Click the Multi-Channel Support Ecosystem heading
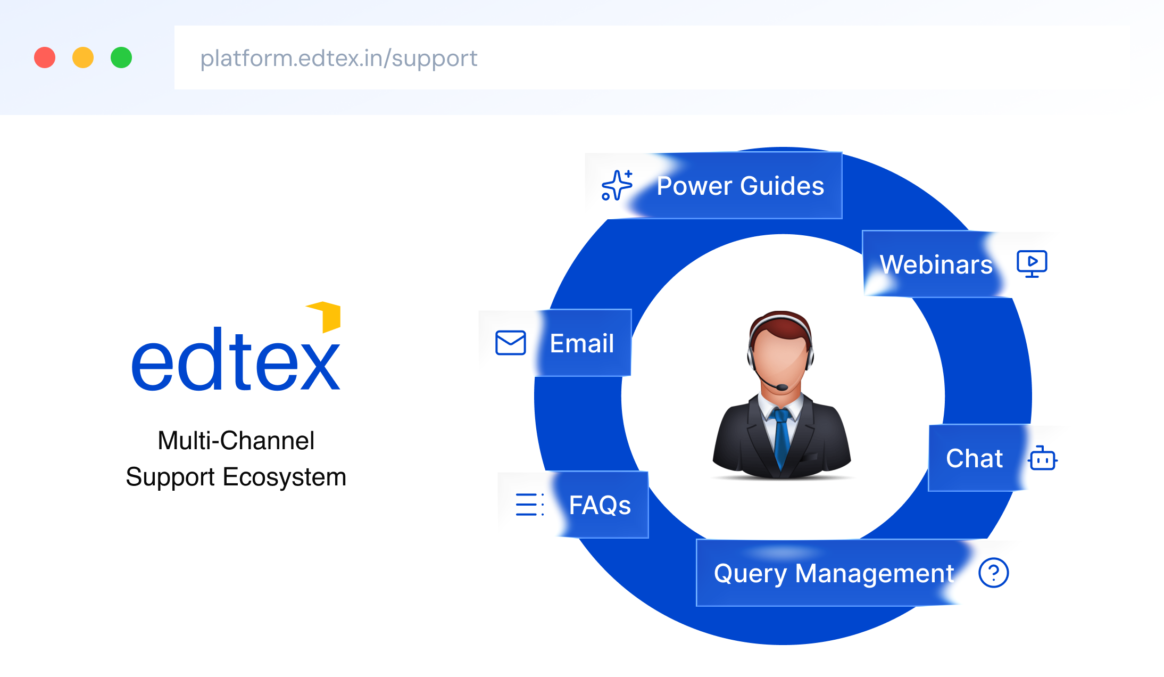The image size is (1164, 677). click(x=236, y=458)
